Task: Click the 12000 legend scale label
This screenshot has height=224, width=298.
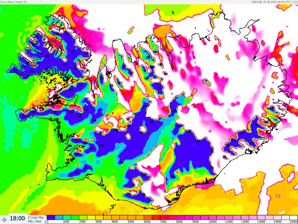Action: [245, 222]
